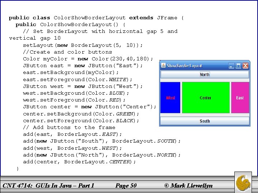Click 'CNT 4714: GUIs In Java – Part 1' footer
The image size is (258, 193).
coord(48,185)
